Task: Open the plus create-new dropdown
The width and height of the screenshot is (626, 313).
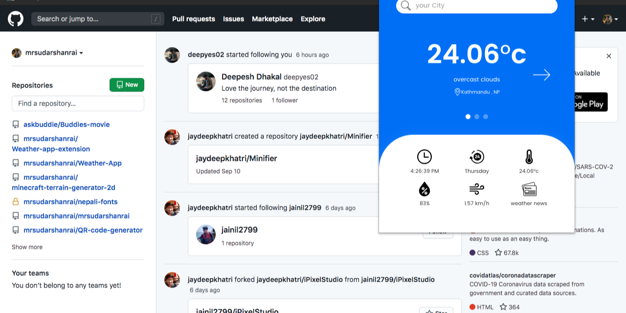Action: 586,19
